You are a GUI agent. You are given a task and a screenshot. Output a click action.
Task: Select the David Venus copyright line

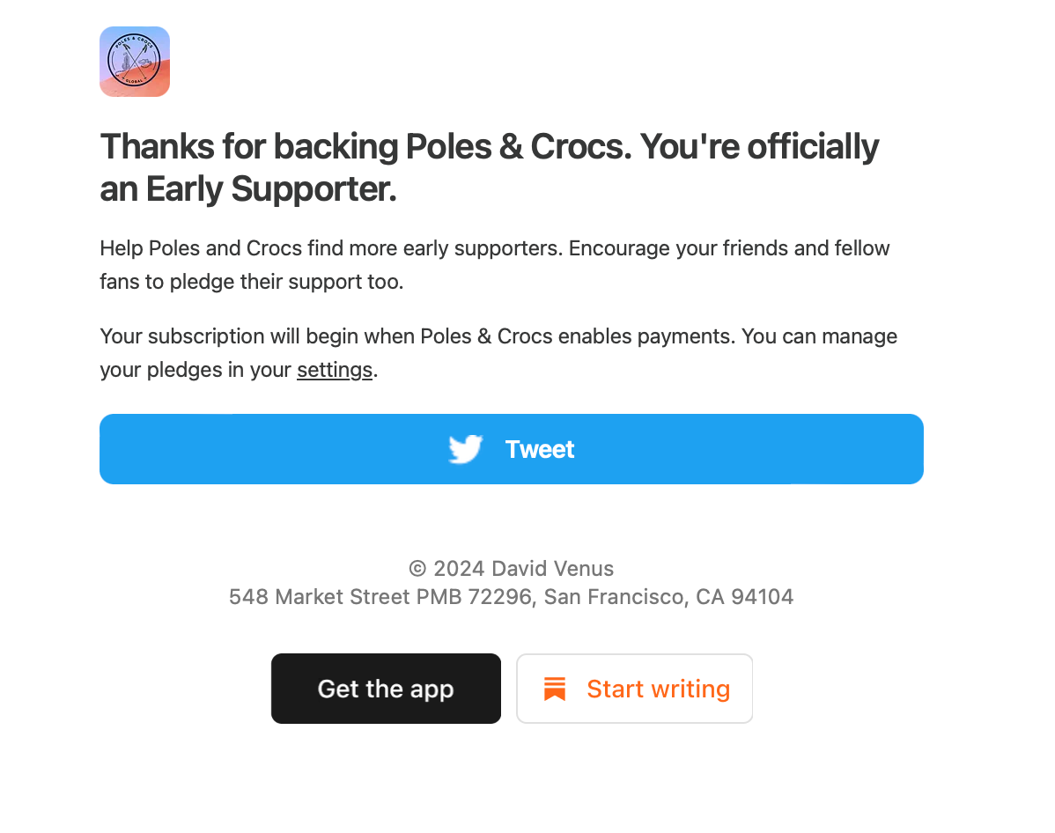tap(512, 568)
